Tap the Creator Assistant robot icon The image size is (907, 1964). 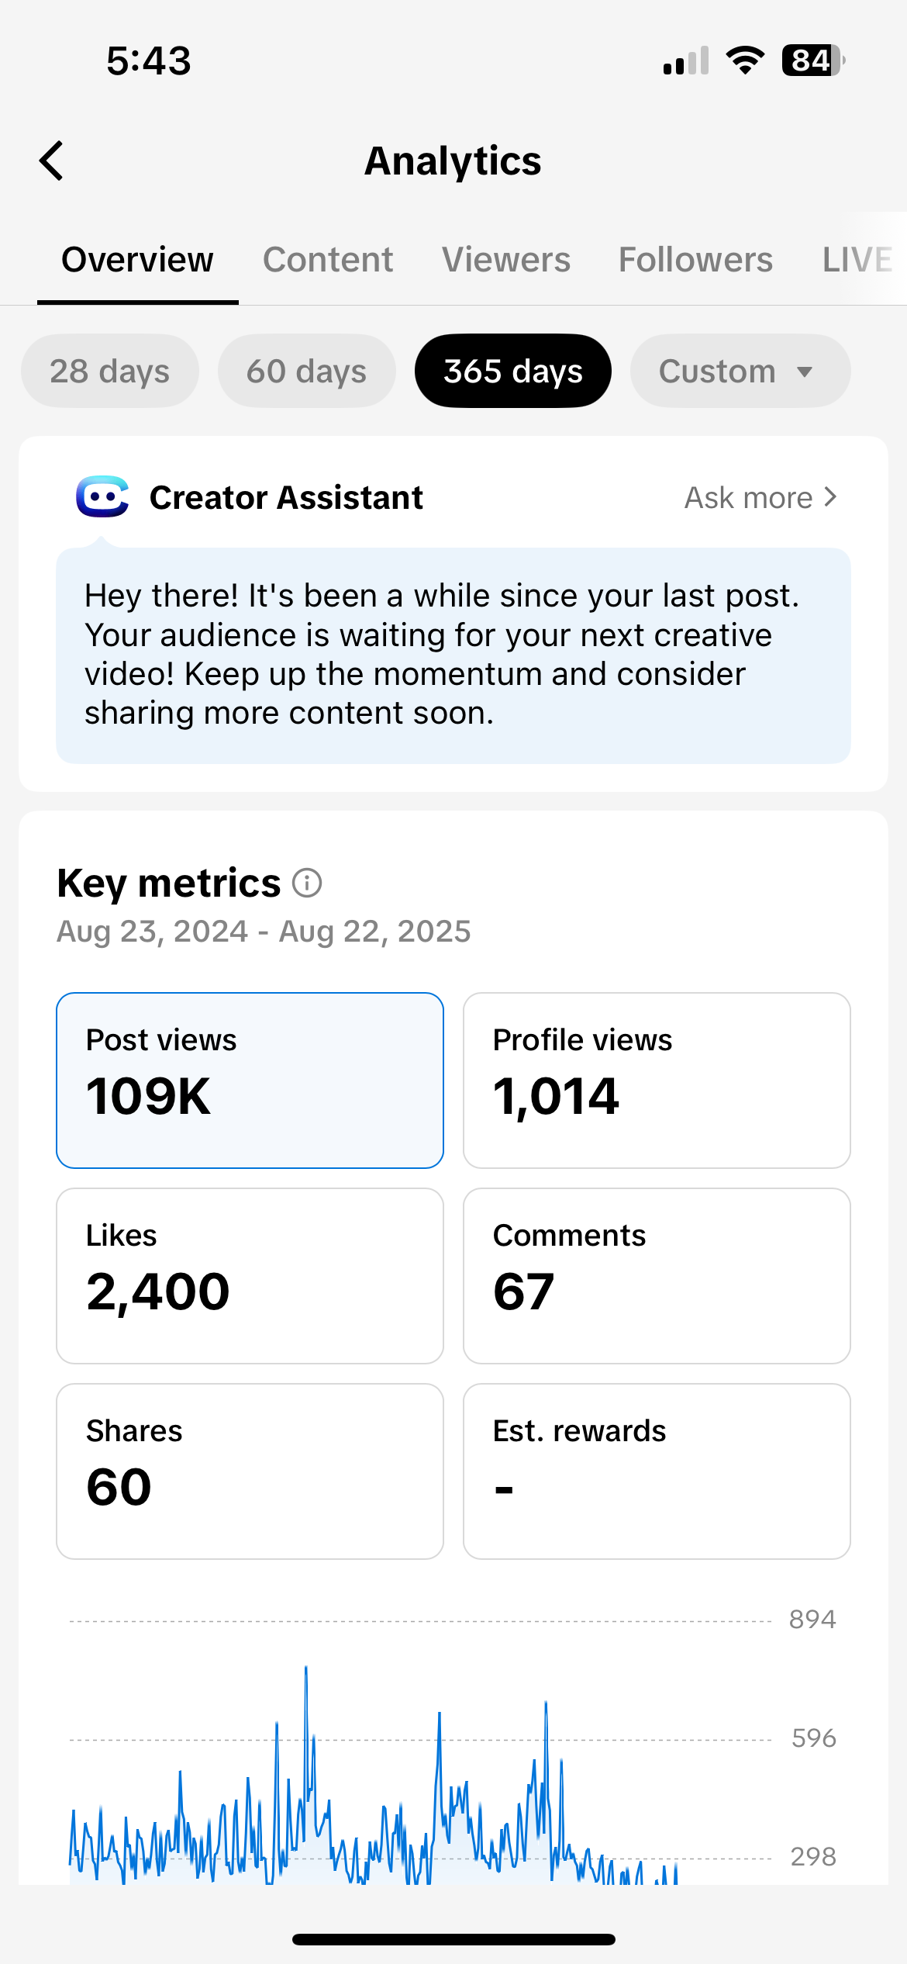(x=102, y=496)
